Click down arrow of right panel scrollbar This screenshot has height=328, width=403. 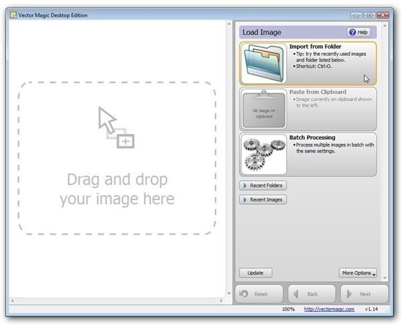click(x=385, y=278)
